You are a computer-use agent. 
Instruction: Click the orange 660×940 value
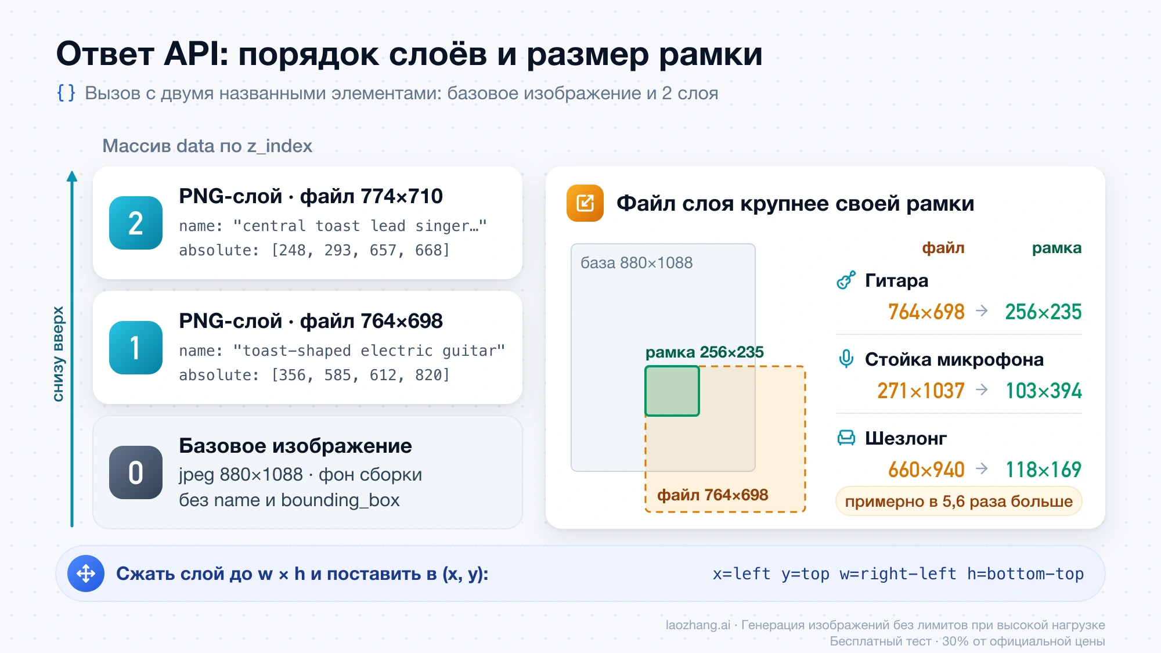(926, 470)
